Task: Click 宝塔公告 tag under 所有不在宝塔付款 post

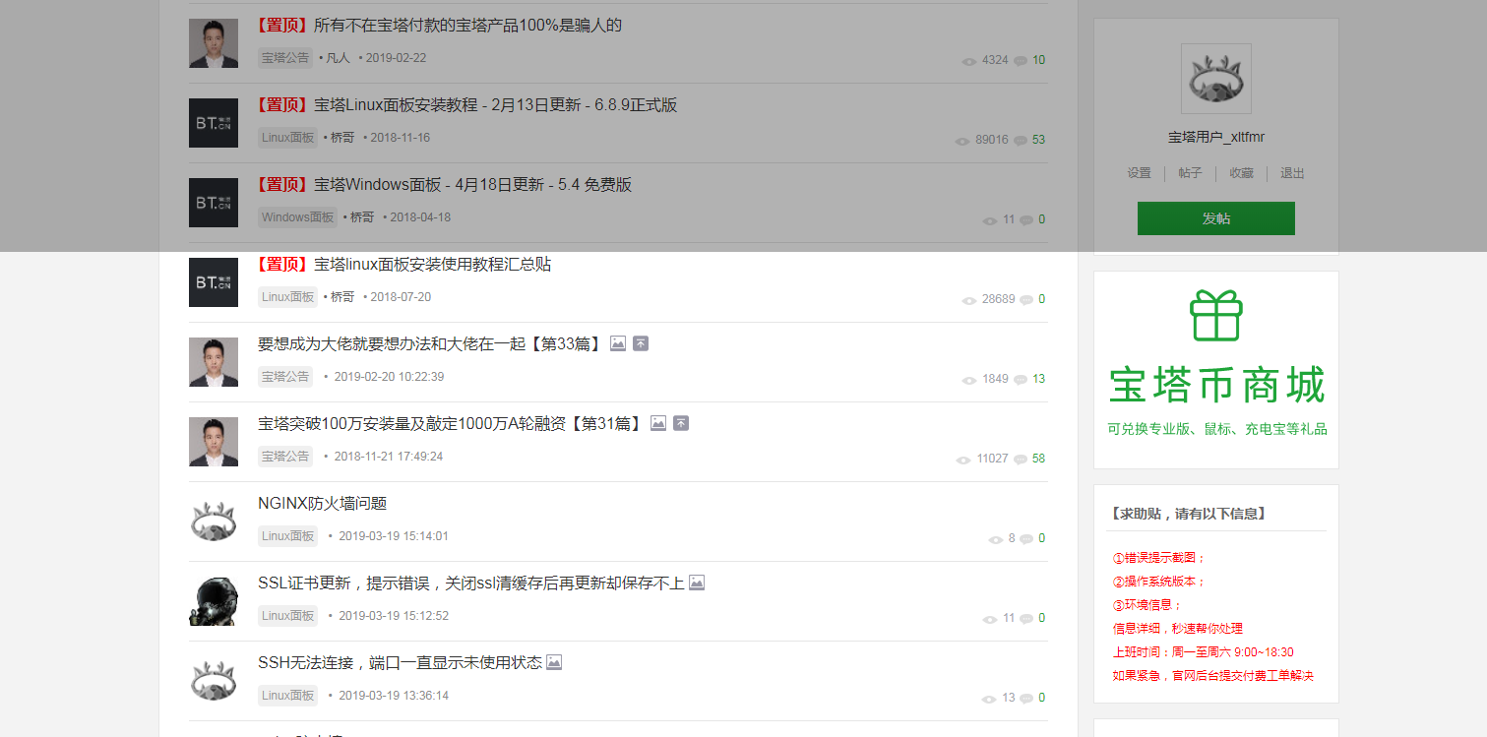Action: (285, 58)
